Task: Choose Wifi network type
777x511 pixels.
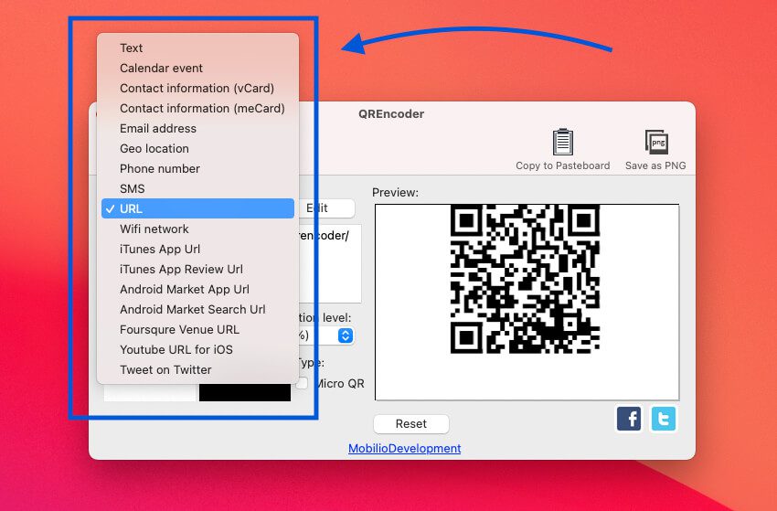Action: click(197, 229)
